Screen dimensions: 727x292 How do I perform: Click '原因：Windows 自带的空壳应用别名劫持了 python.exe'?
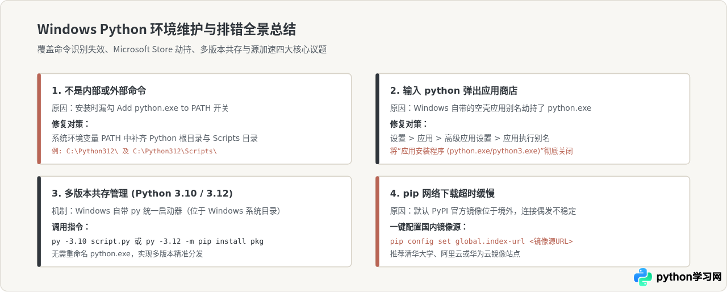pyautogui.click(x=491, y=108)
